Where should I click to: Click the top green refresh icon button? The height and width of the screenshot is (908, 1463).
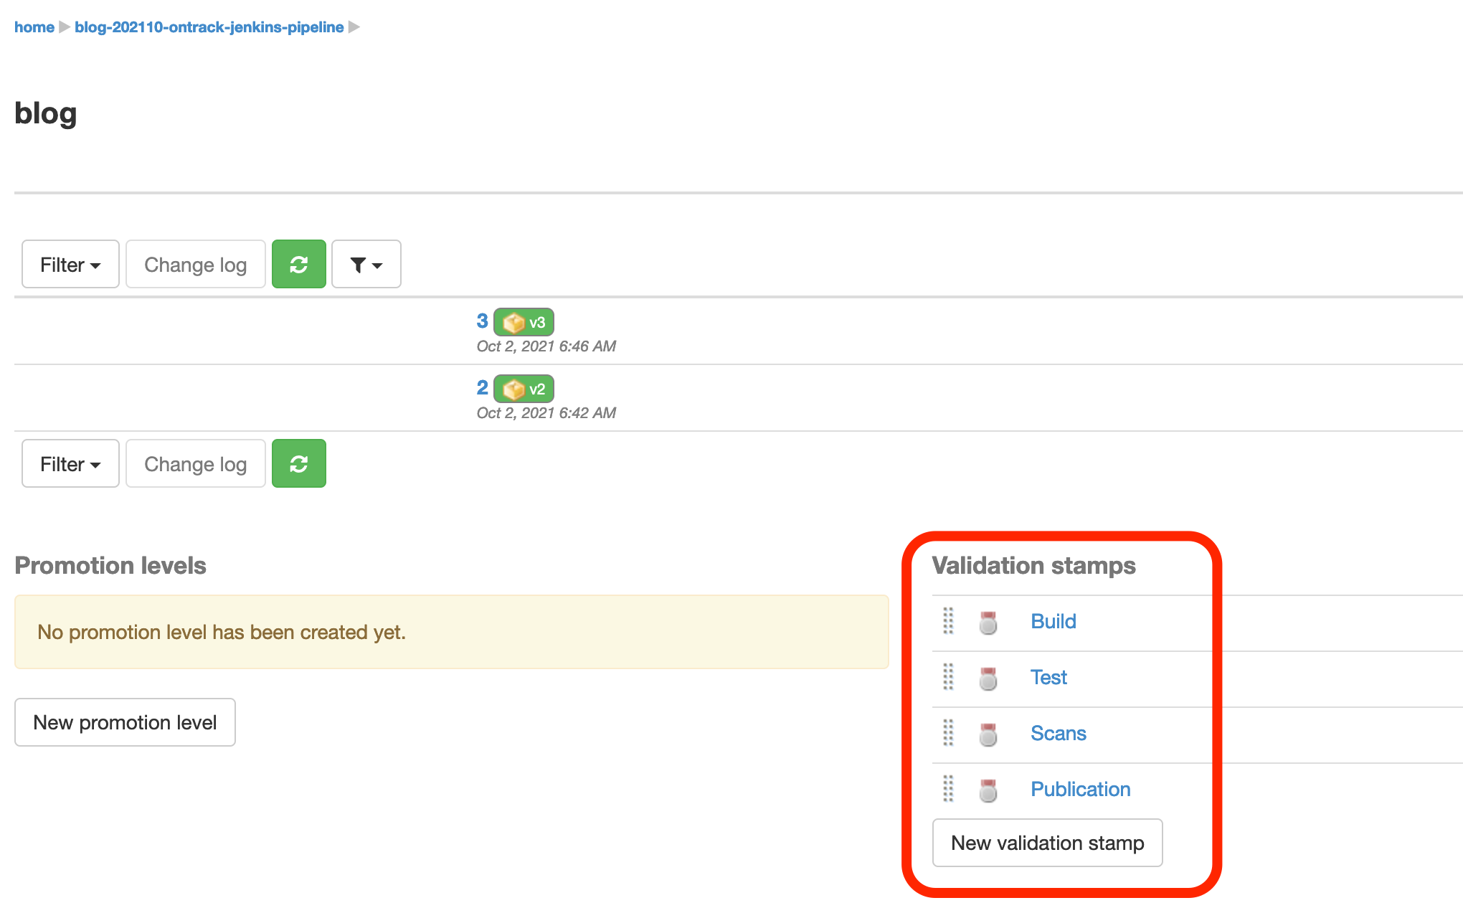pos(298,265)
